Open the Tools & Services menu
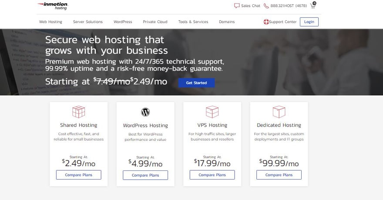 pos(193,22)
